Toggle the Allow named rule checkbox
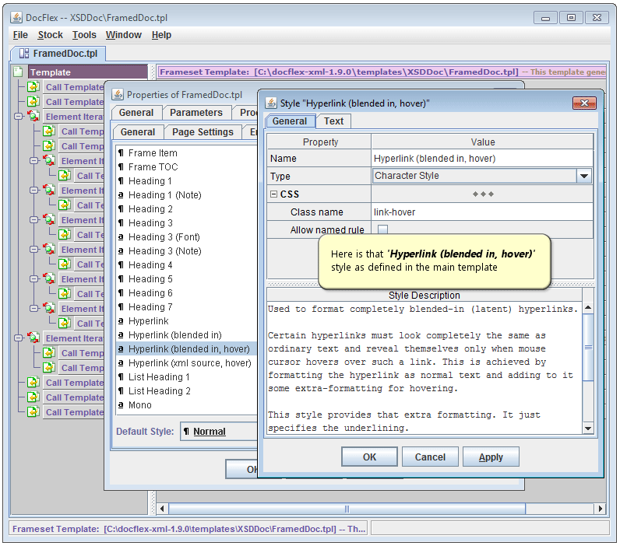This screenshot has height=546, width=620. [x=382, y=230]
